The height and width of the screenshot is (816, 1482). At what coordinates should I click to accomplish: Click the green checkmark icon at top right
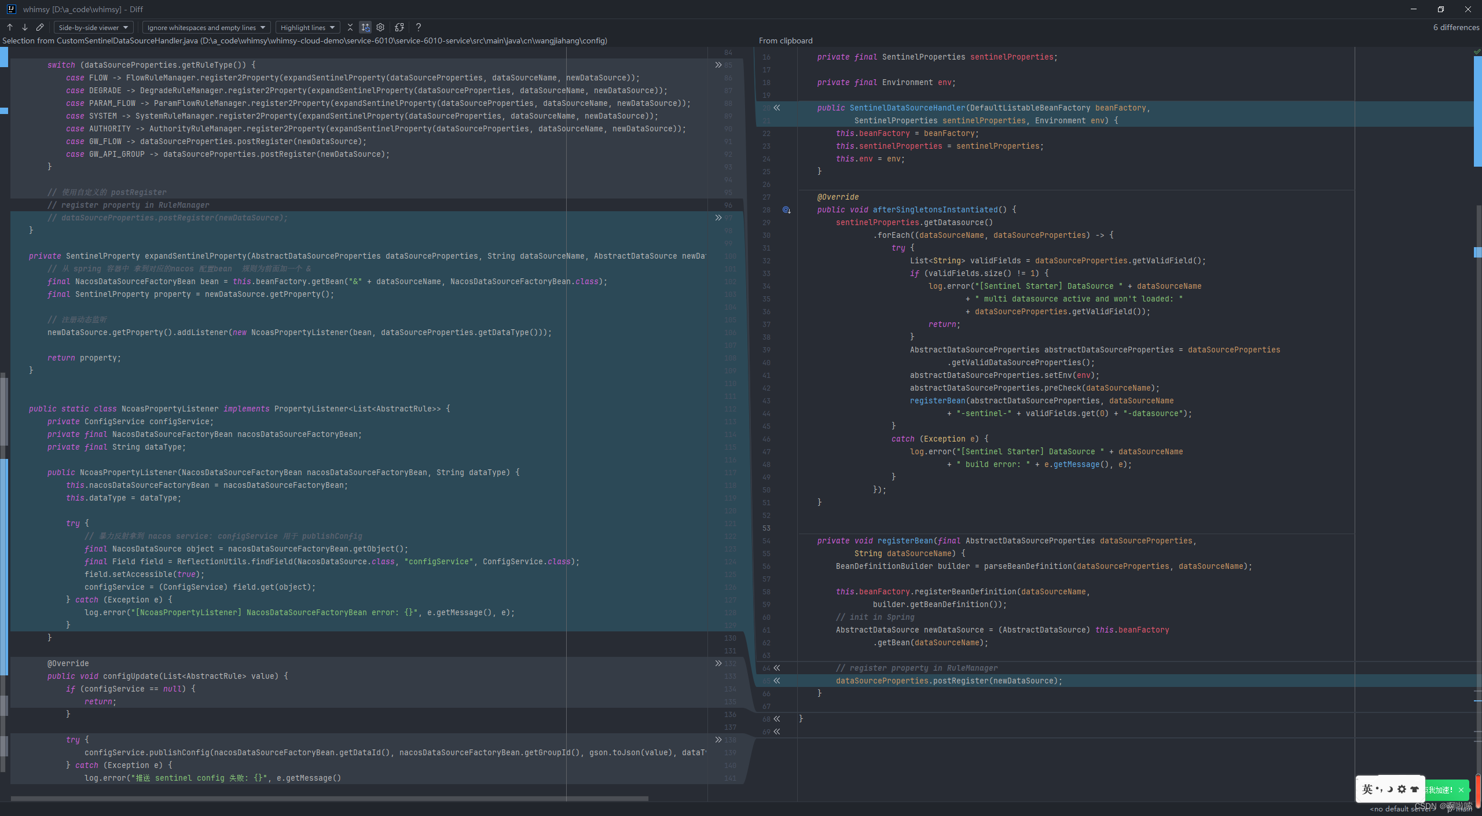tap(1477, 52)
